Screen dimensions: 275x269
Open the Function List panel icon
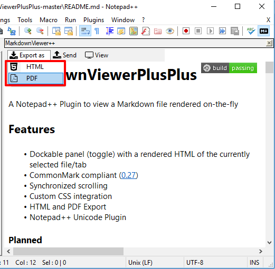coord(146,31)
